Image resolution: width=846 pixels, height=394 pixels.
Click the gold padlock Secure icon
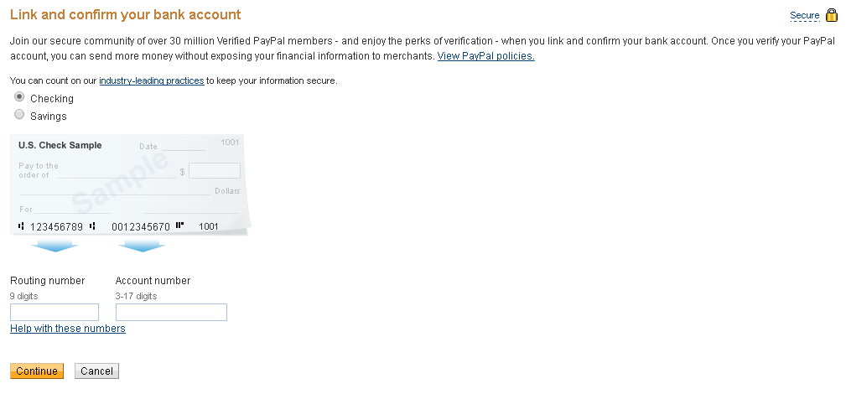pos(832,15)
